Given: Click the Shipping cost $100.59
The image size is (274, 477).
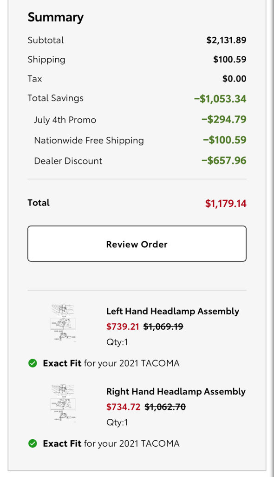Looking at the screenshot, I should [x=230, y=59].
